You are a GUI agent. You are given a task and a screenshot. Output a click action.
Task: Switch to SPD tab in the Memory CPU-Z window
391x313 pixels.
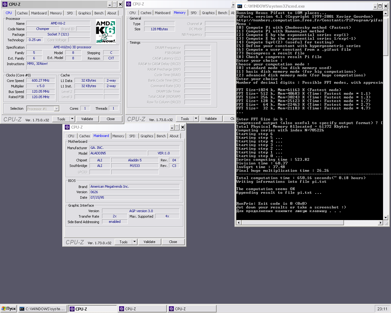pos(194,13)
